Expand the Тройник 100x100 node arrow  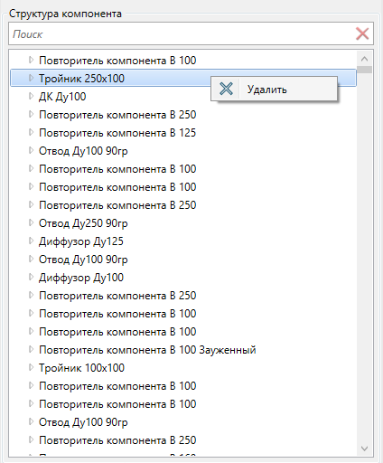click(31, 367)
